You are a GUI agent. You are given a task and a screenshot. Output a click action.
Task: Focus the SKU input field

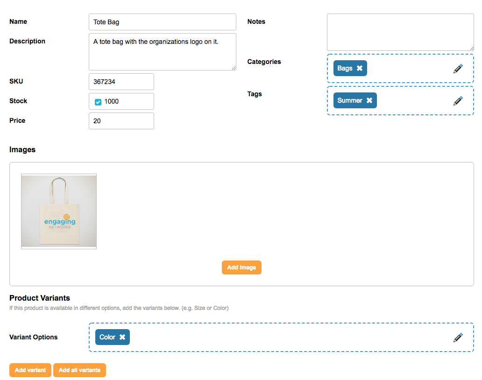pyautogui.click(x=121, y=82)
